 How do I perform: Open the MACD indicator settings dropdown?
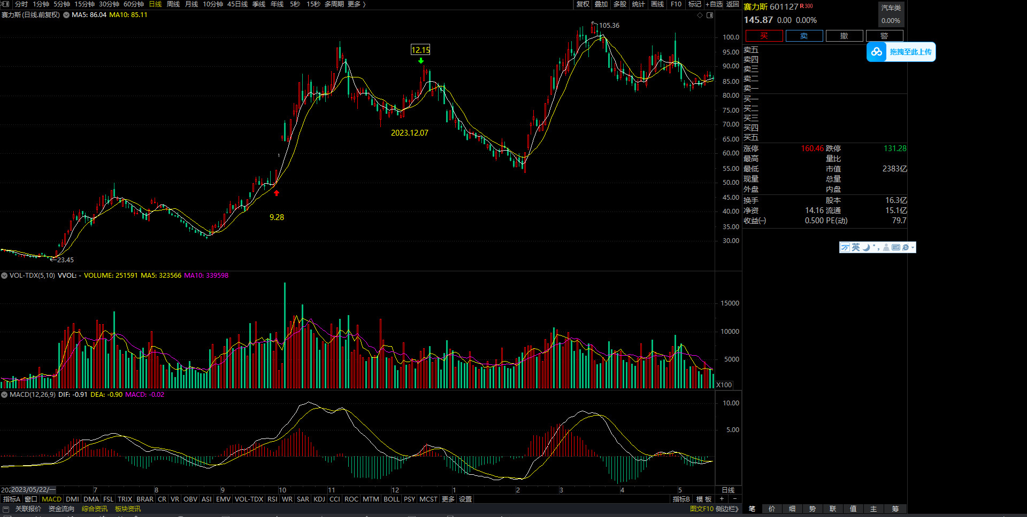(4, 395)
